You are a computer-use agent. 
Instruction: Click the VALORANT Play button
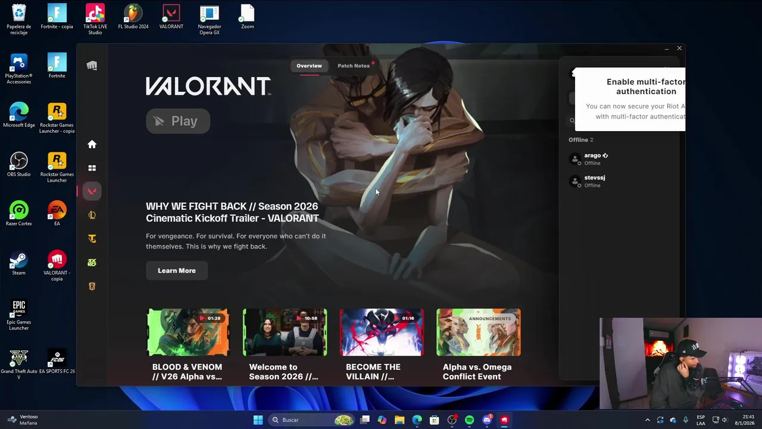[178, 121]
